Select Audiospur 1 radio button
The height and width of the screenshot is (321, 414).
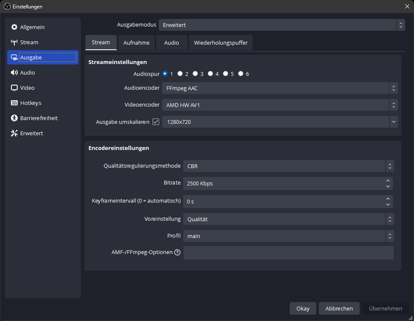[165, 74]
